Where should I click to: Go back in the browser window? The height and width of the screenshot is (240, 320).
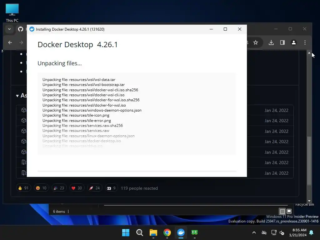(x=10, y=42)
